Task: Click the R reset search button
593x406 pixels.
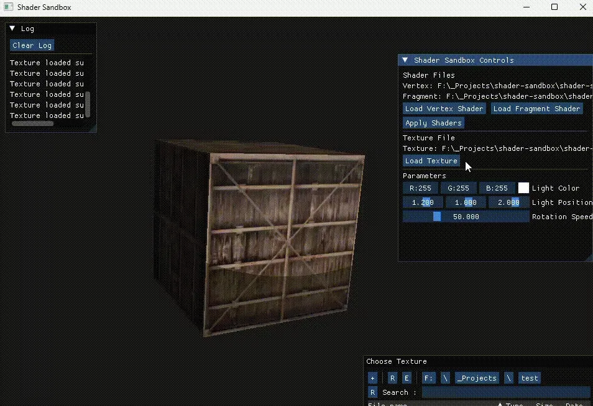Action: 372,392
